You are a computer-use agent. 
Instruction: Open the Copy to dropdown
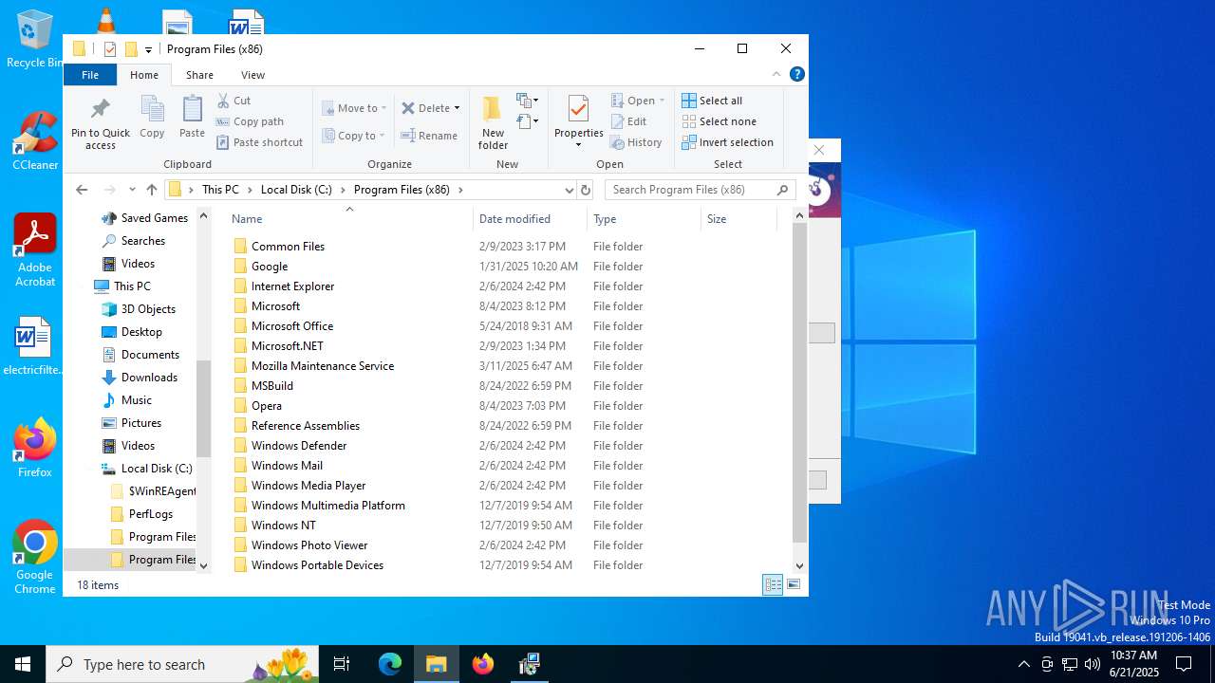pyautogui.click(x=353, y=136)
